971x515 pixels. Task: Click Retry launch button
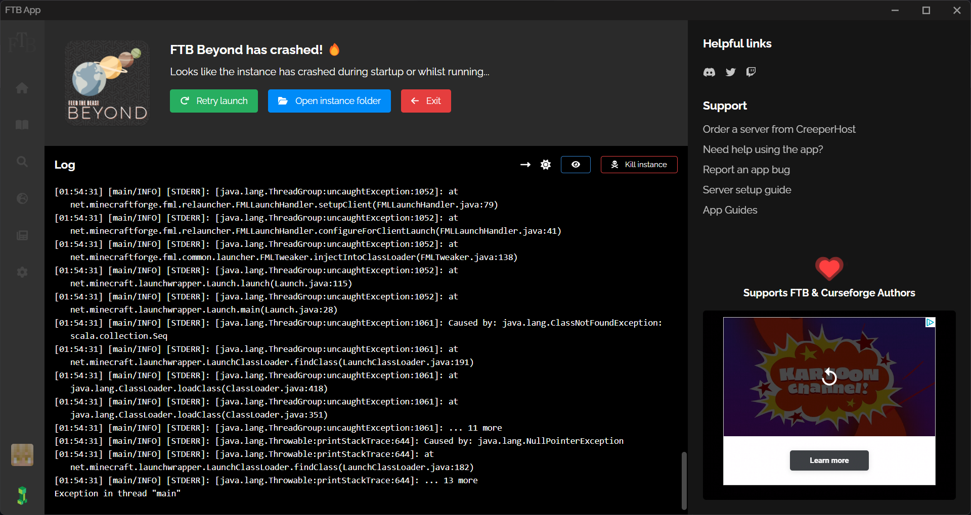[x=214, y=101]
